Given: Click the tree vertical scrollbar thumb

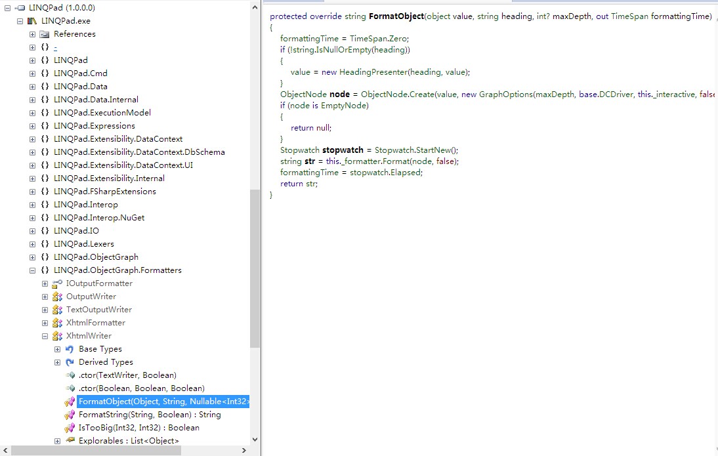Looking at the screenshot, I should click(x=255, y=269).
